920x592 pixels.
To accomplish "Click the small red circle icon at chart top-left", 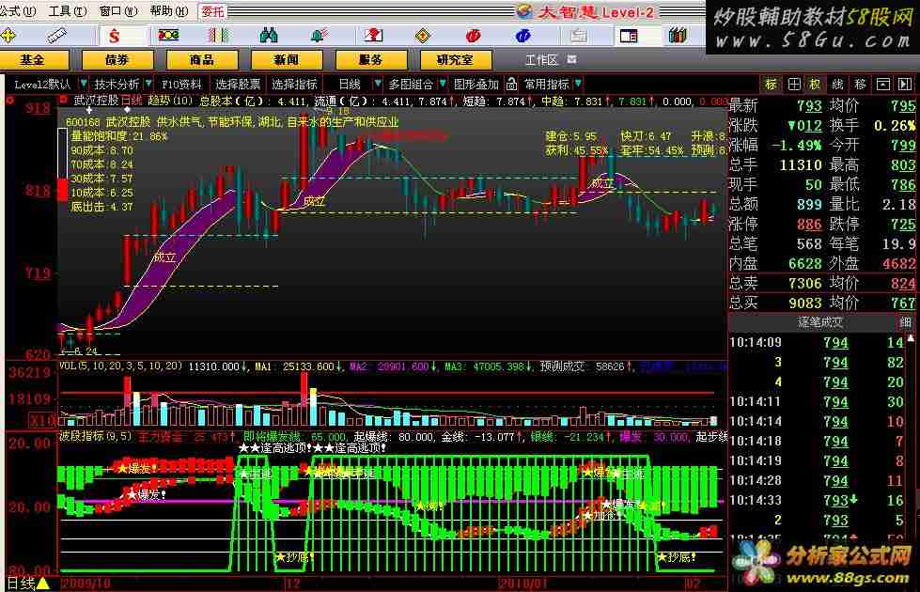I will (9, 101).
